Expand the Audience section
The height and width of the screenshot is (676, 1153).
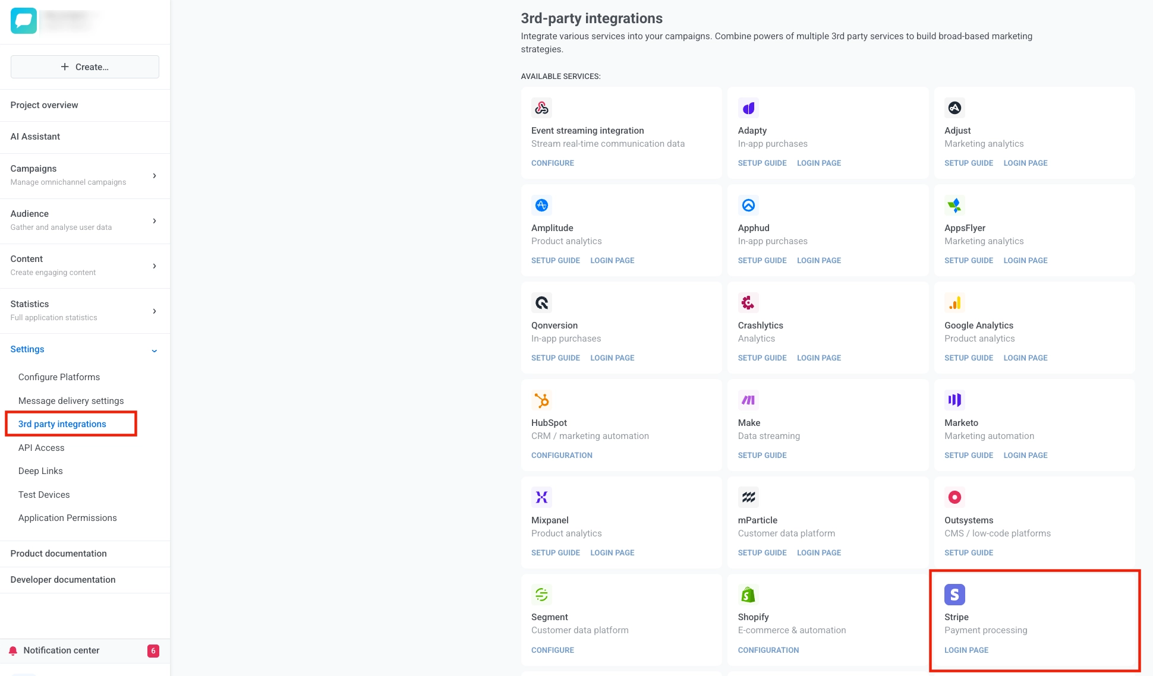[155, 221]
